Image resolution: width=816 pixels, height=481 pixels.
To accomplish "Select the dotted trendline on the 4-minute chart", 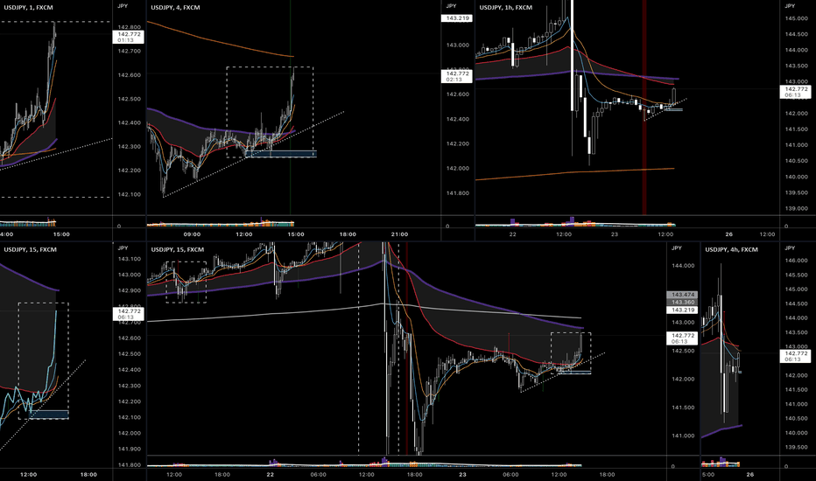I will 253,154.
